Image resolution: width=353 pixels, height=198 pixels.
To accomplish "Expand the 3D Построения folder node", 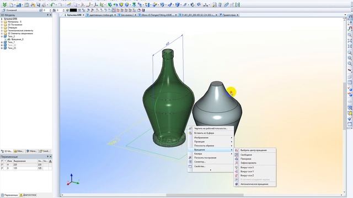I will tap(2, 25).
